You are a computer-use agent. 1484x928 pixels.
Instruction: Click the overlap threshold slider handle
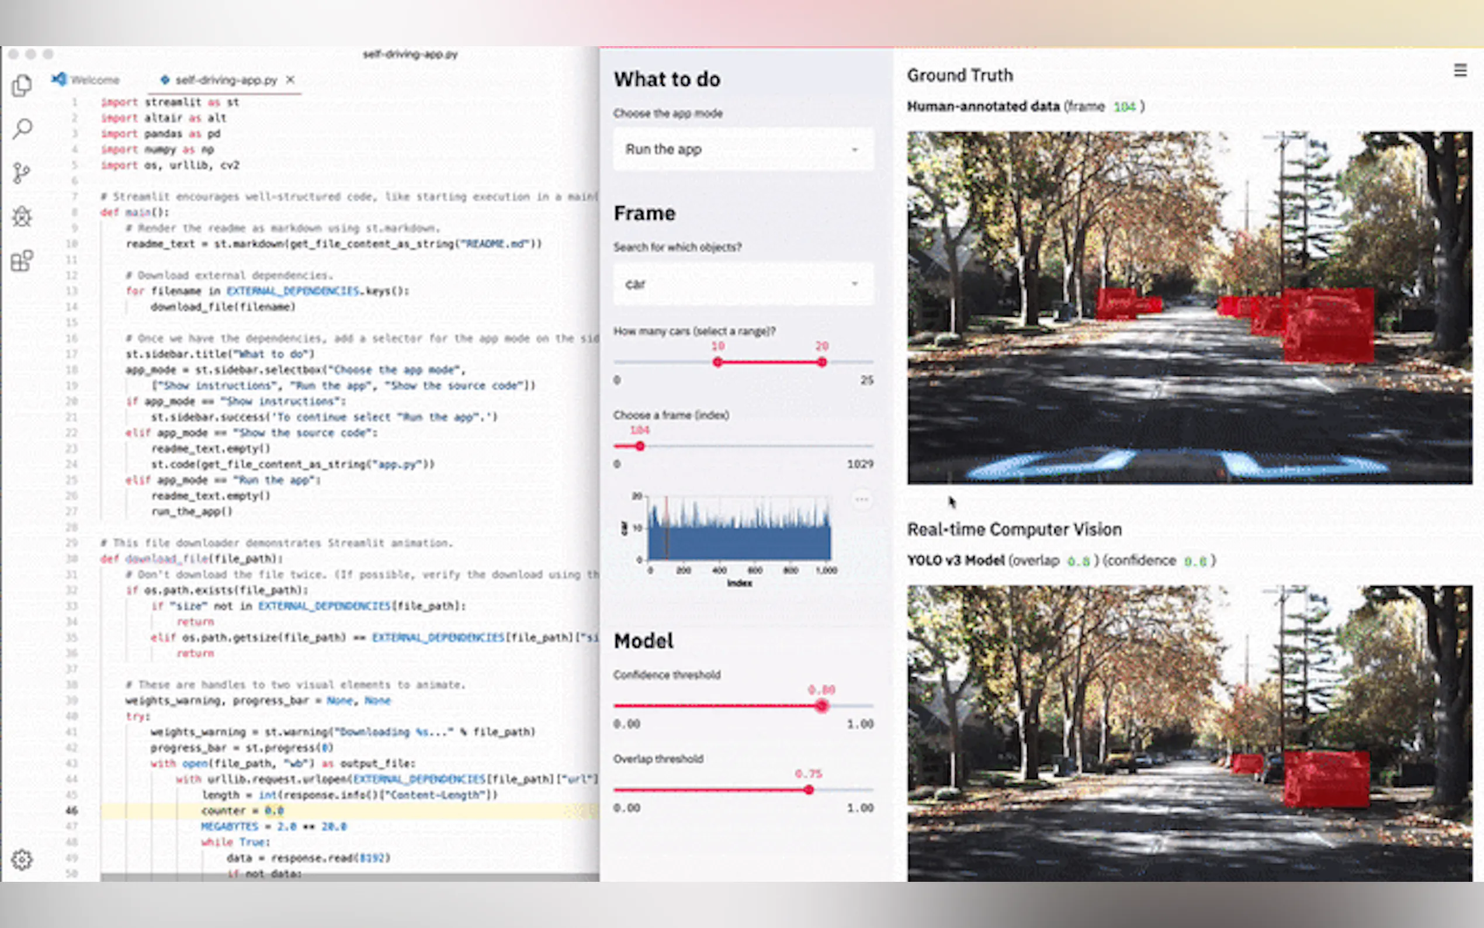tap(809, 790)
